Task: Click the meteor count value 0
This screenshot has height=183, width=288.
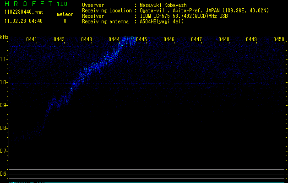Action: [65, 21]
